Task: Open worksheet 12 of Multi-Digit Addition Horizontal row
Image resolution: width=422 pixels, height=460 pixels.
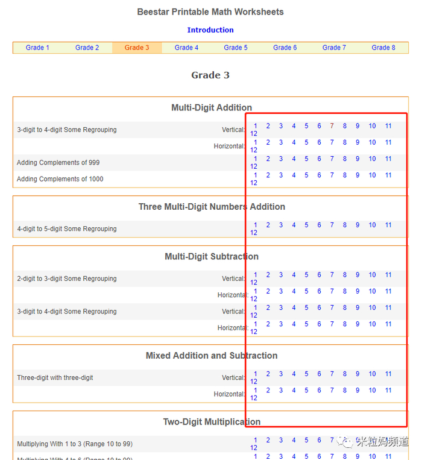Action: [254, 150]
